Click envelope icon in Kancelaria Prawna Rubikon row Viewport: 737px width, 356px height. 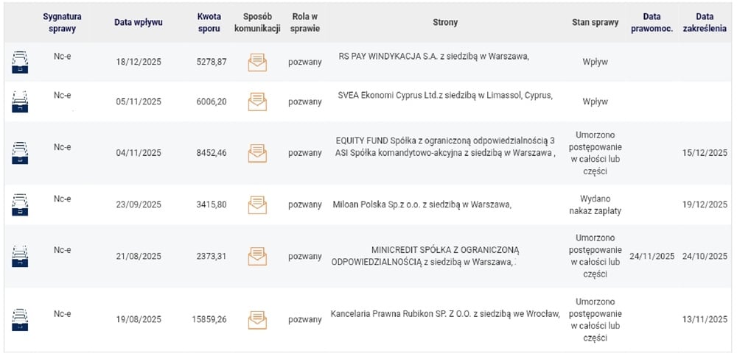(x=257, y=318)
